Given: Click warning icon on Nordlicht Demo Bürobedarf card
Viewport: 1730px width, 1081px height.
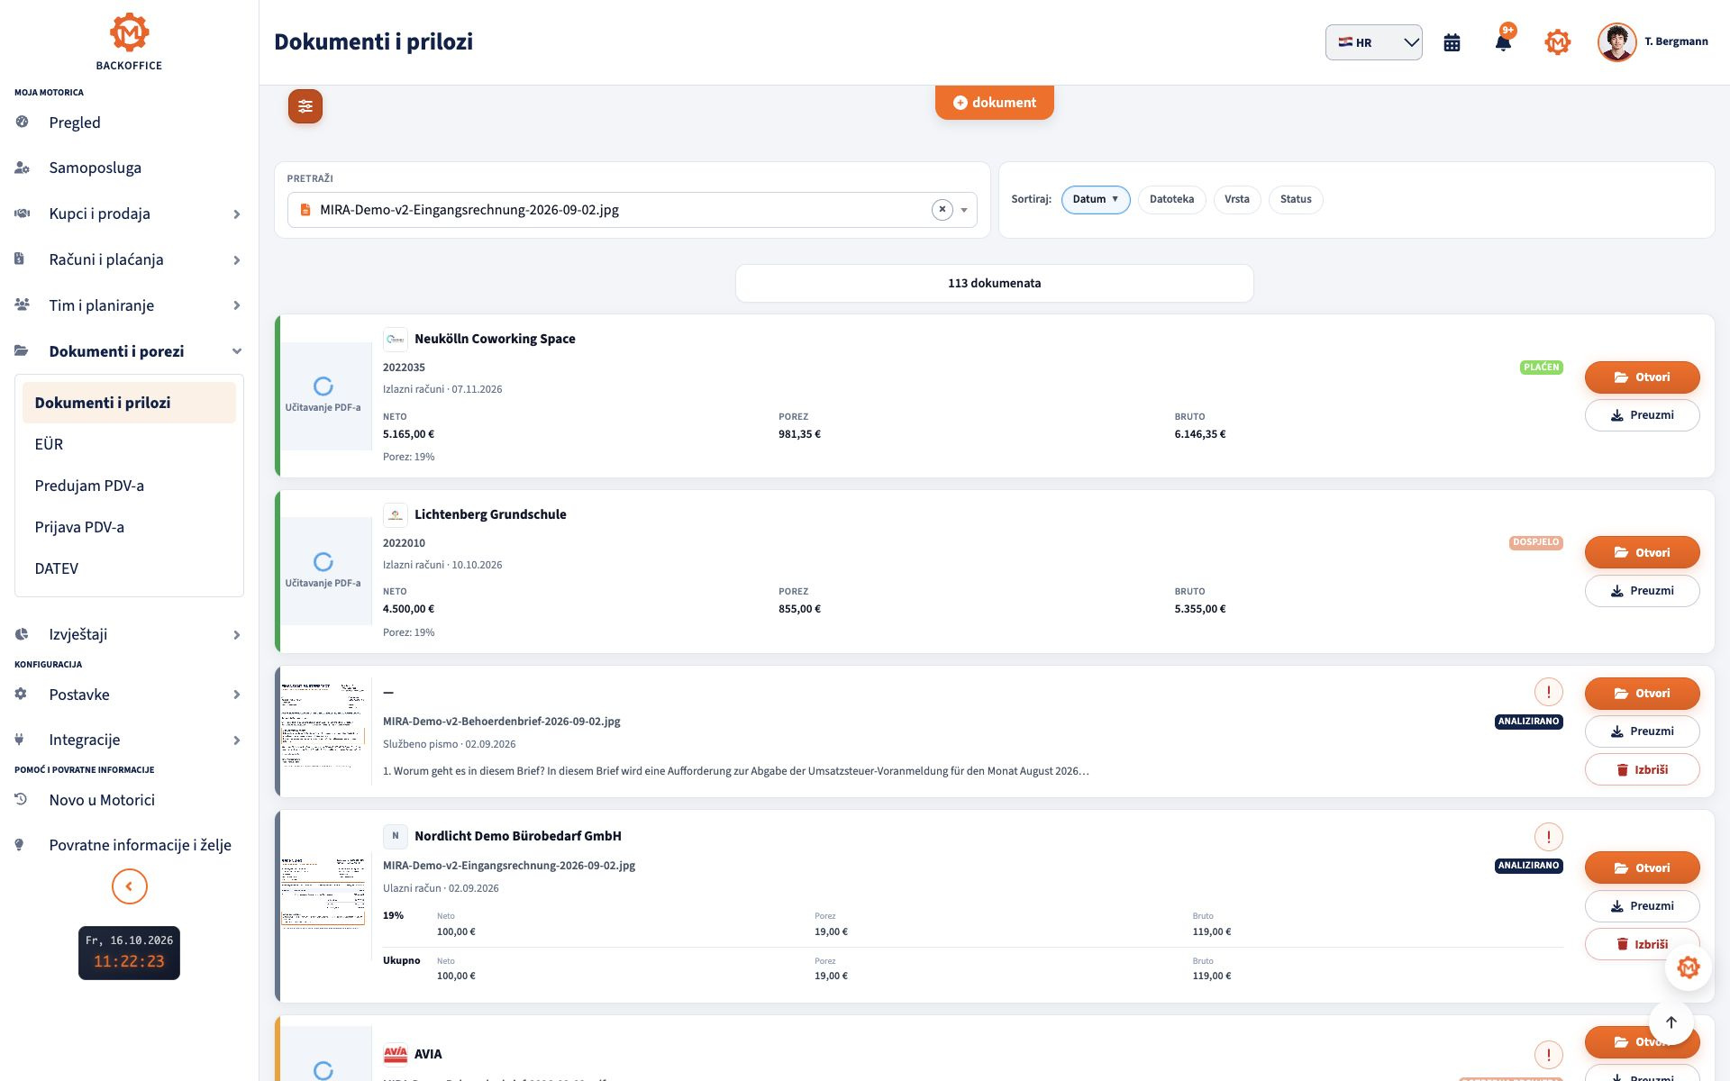Looking at the screenshot, I should point(1548,837).
